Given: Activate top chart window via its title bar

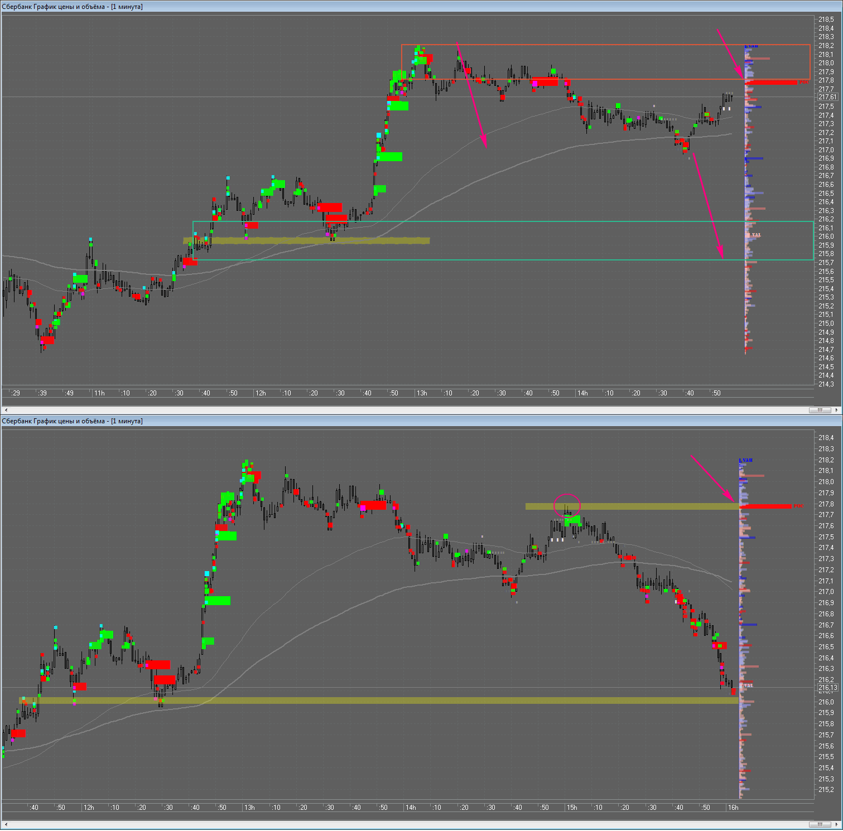Looking at the screenshot, I should [x=421, y=7].
